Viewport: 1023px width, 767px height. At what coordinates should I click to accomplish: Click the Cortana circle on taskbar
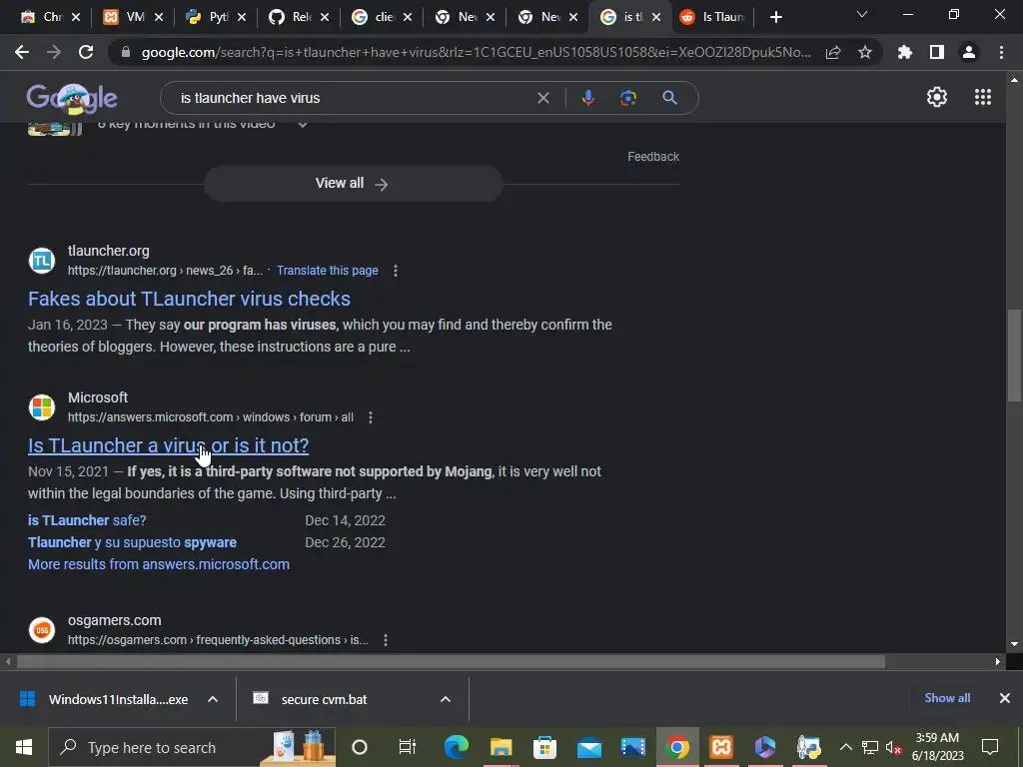[360, 747]
